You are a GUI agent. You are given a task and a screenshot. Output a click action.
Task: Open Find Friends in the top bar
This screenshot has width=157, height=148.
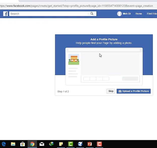pos(152,14)
